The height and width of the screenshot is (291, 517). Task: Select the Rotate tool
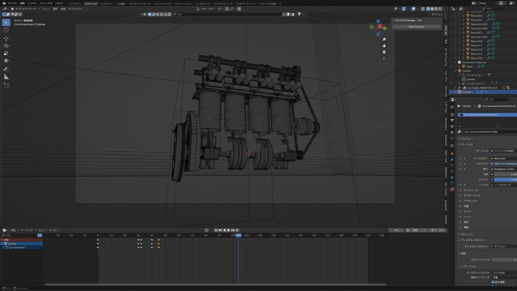[6, 46]
